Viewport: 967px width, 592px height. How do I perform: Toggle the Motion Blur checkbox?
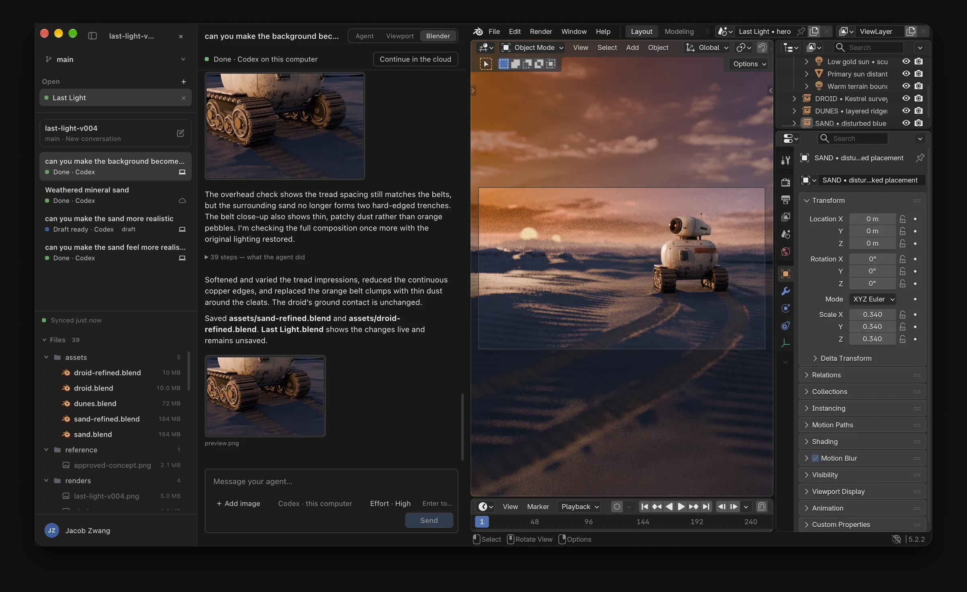pyautogui.click(x=815, y=458)
